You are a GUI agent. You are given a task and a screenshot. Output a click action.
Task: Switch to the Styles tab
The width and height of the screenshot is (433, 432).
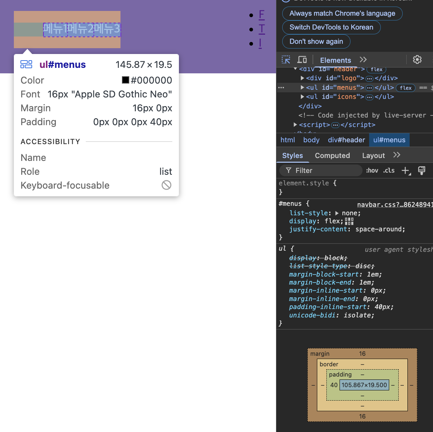tap(292, 156)
